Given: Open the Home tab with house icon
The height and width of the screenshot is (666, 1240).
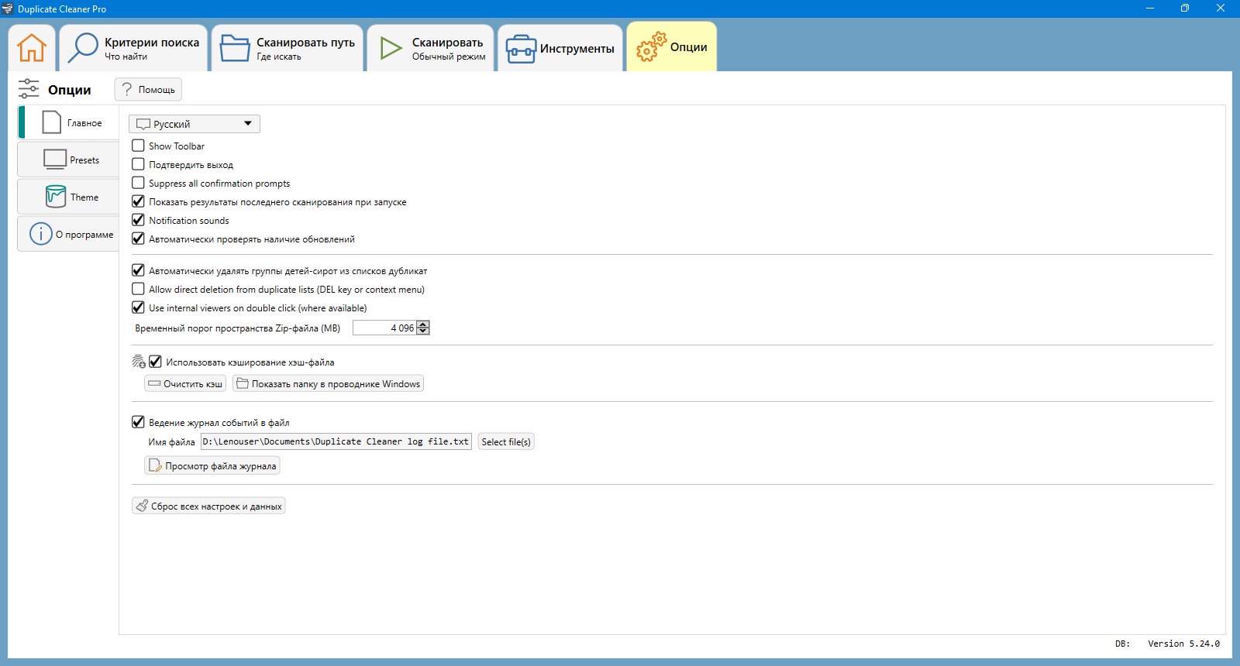Looking at the screenshot, I should pyautogui.click(x=32, y=48).
